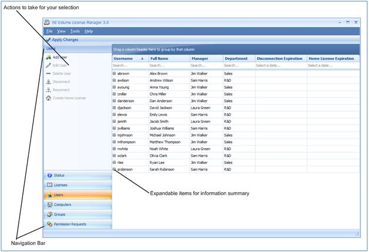This screenshot has height=252, width=369.
Task: Expand the awilson user row
Action: (115, 80)
